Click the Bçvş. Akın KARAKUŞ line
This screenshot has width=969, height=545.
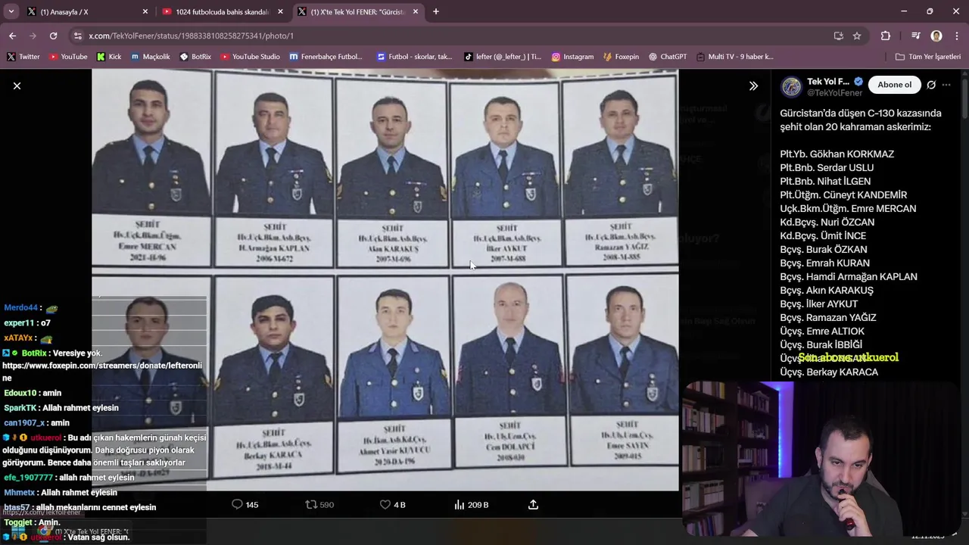[x=827, y=290]
